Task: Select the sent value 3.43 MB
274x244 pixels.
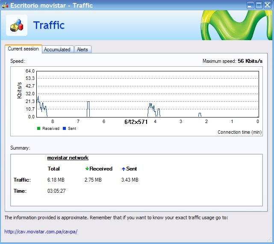Action: [x=130, y=180]
